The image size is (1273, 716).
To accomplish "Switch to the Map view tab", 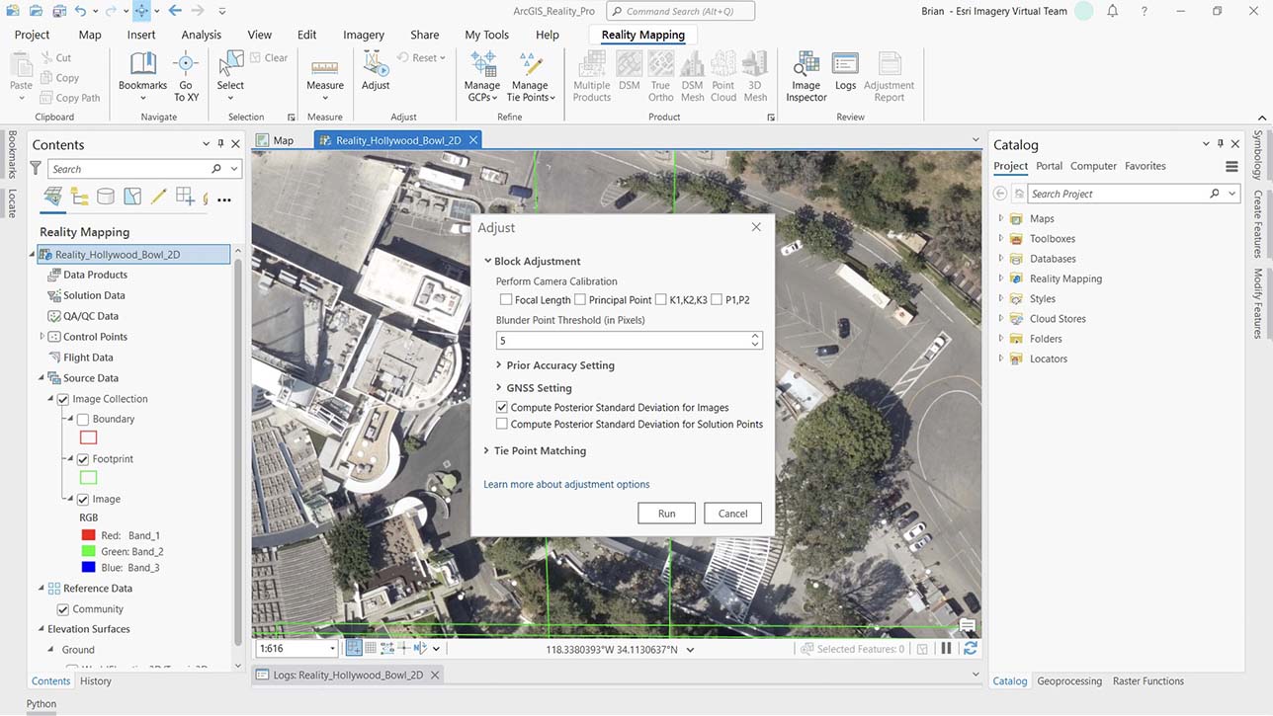I will 275,140.
